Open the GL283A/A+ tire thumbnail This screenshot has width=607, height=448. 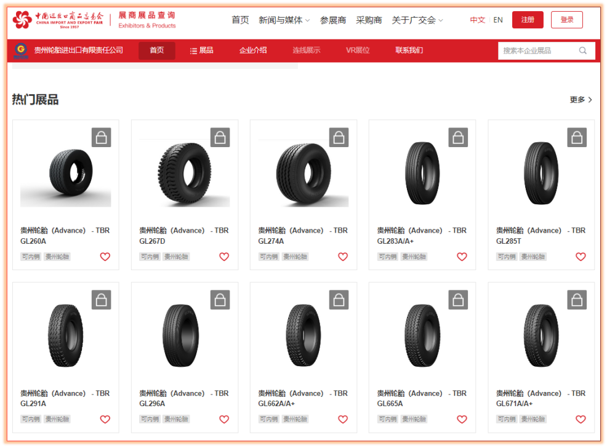tap(422, 174)
